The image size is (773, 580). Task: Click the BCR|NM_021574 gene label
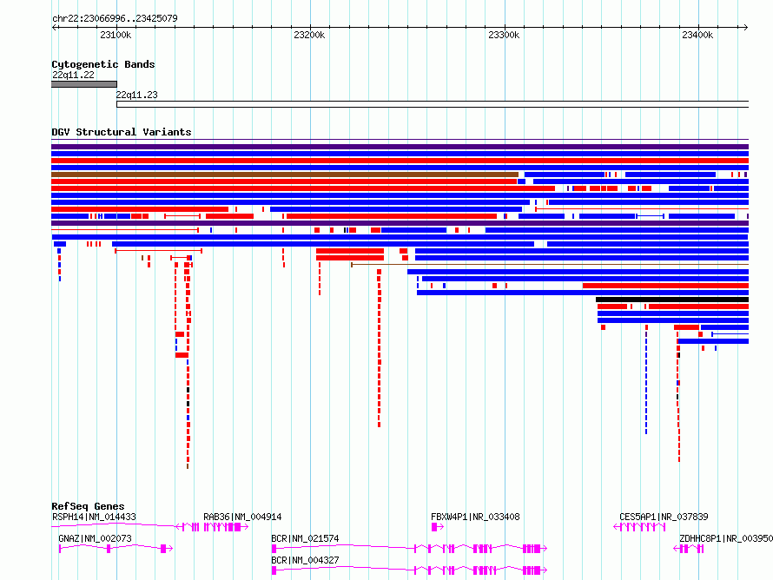pyautogui.click(x=305, y=538)
